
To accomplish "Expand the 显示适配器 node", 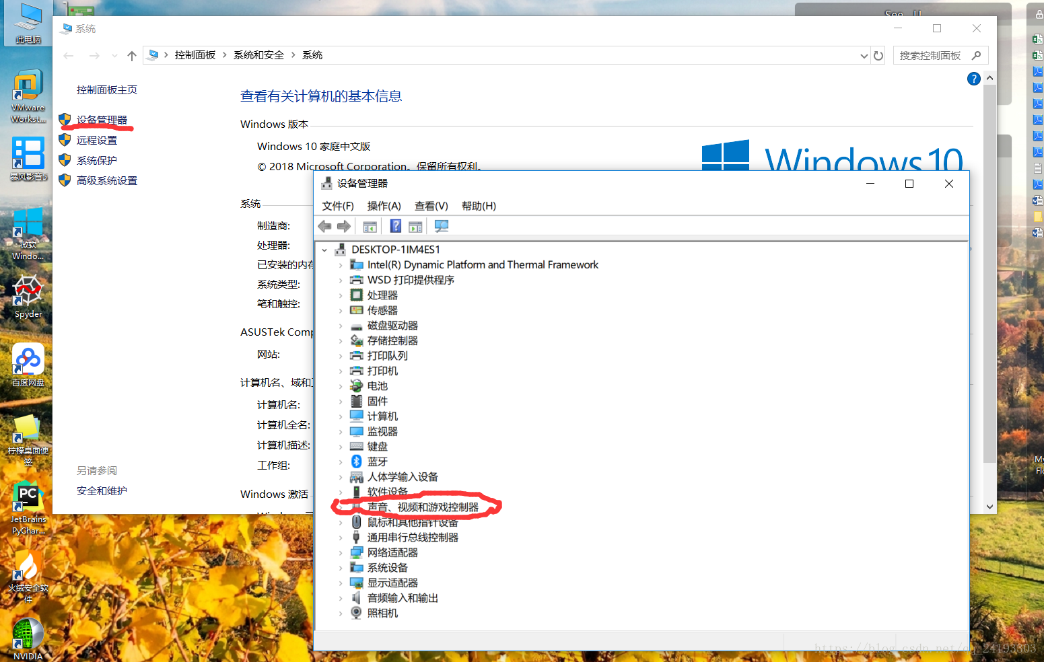I will [x=341, y=583].
